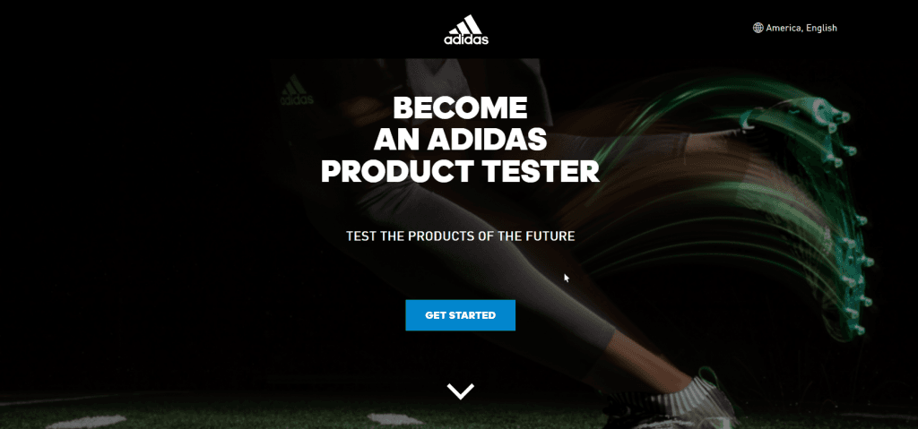Click the white down chevron arrow
This screenshot has width=918, height=429.
click(460, 391)
